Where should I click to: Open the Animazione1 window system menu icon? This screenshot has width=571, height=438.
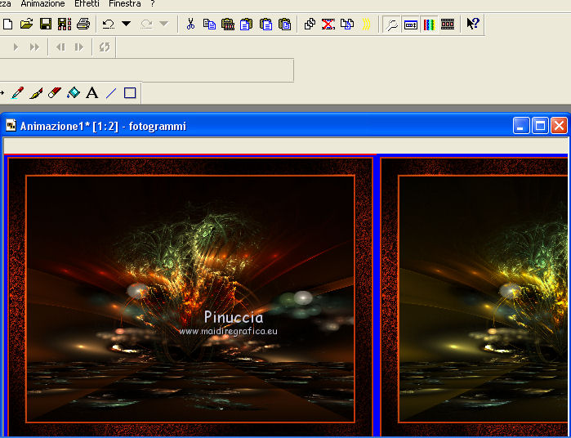tap(11, 126)
